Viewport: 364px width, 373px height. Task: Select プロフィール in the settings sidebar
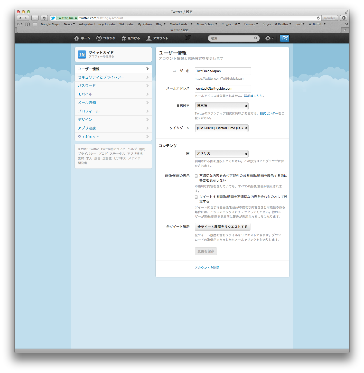coord(113,111)
